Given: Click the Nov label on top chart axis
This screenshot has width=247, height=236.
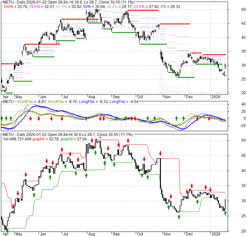Looking at the screenshot, I should click(167, 97).
